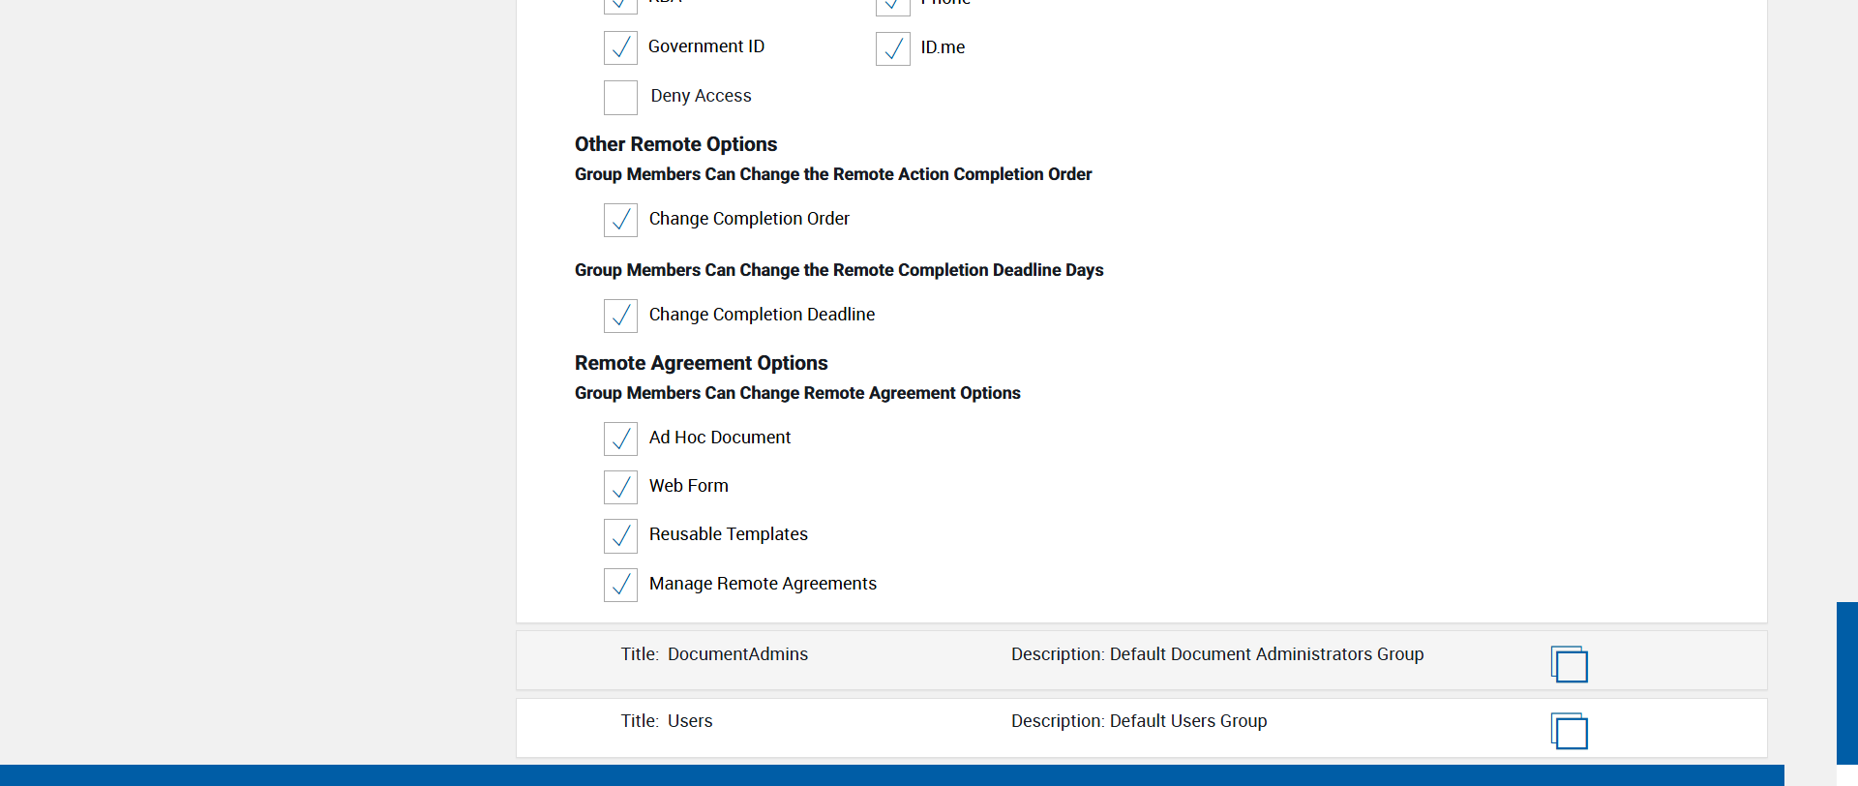Uncheck the Ad Hoc Document checkbox
This screenshot has width=1858, height=786.
coord(620,438)
